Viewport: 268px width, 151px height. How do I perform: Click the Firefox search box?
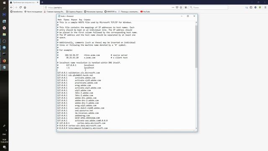point(209,8)
